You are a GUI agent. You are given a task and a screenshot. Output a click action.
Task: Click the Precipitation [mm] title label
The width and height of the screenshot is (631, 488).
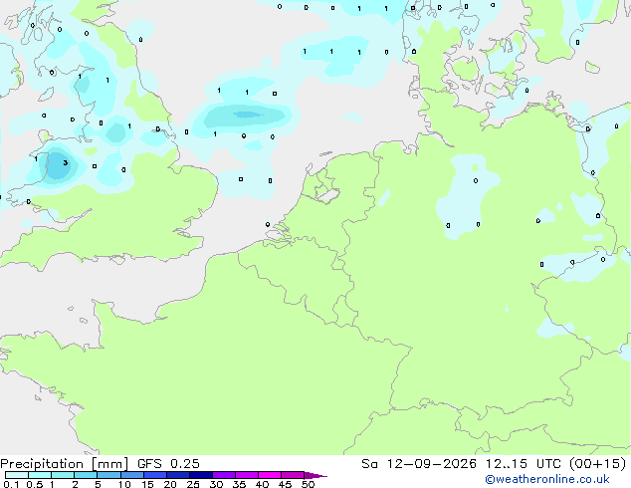[x=64, y=464]
